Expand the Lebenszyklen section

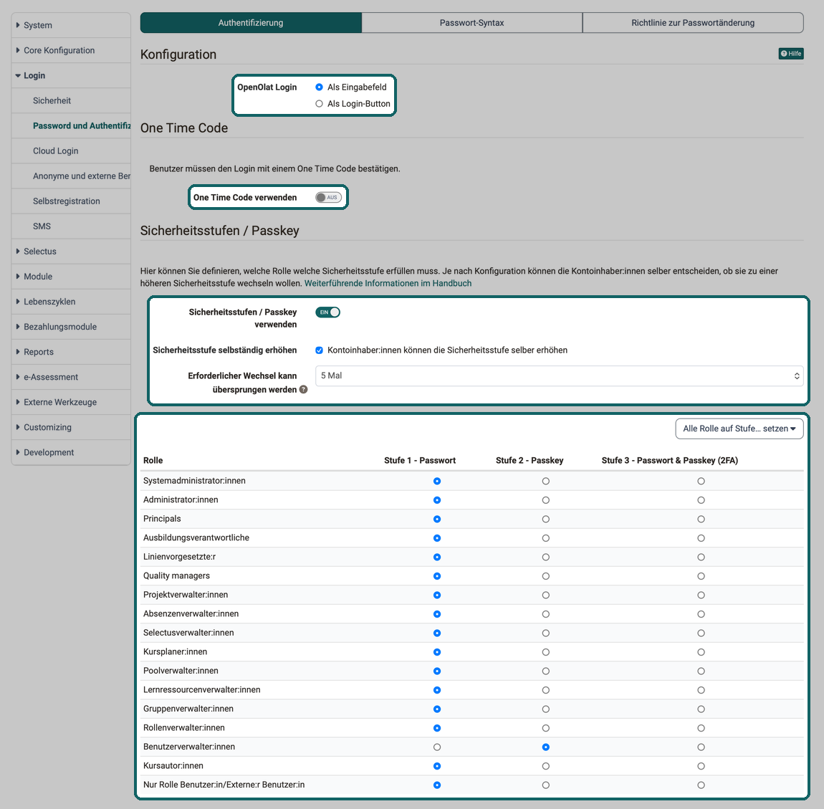(x=71, y=302)
